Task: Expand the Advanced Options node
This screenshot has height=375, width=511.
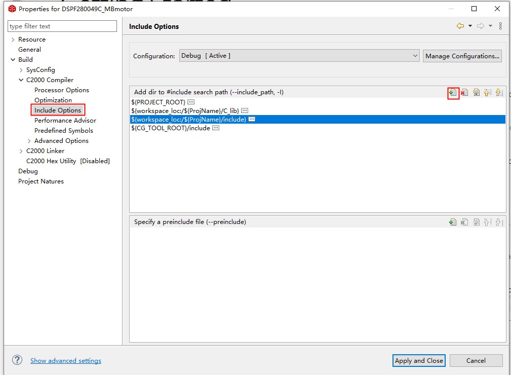Action: [29, 141]
